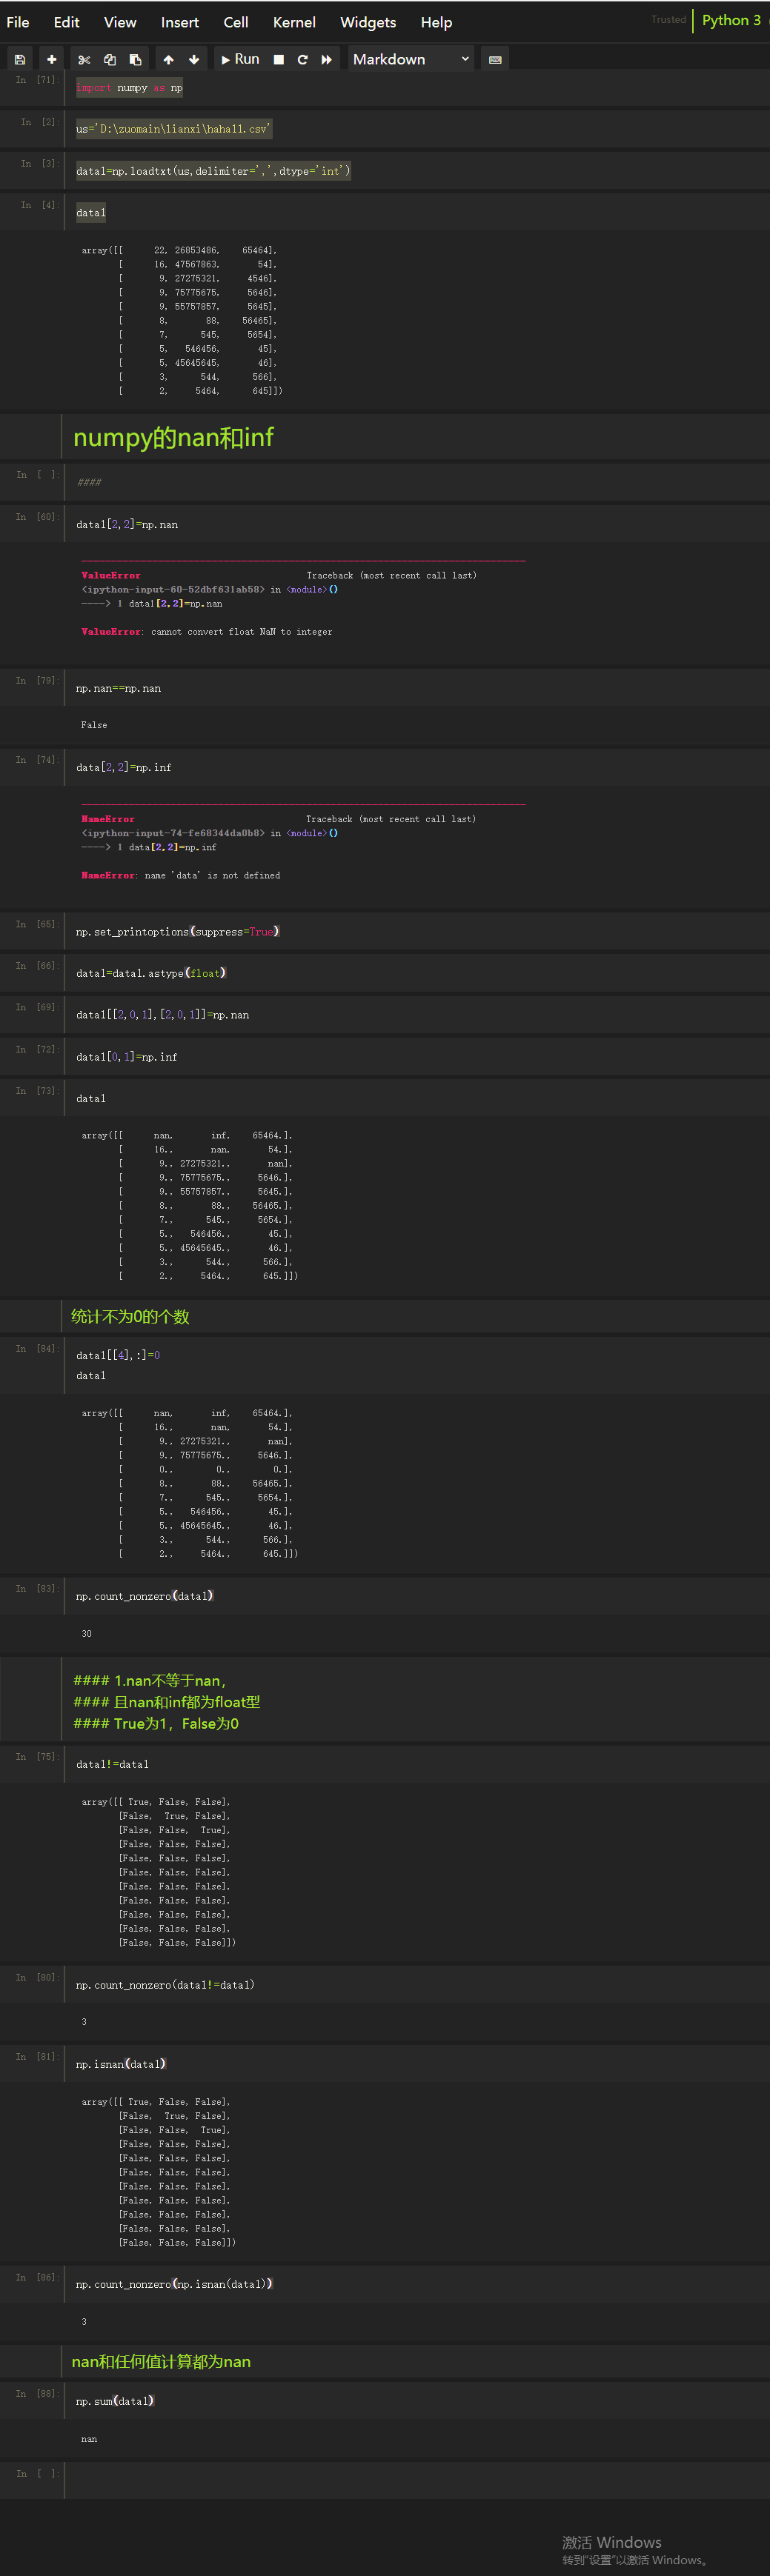Click the save notebook icon
The height and width of the screenshot is (2576, 770).
(20, 60)
